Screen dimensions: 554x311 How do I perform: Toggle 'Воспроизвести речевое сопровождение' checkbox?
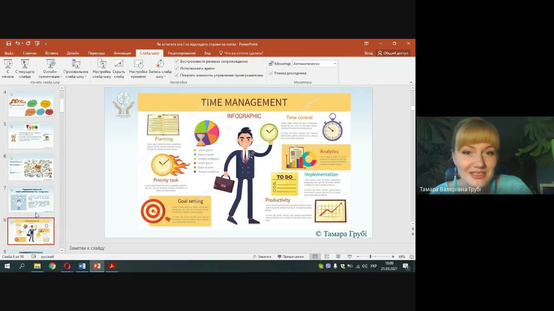click(x=177, y=61)
